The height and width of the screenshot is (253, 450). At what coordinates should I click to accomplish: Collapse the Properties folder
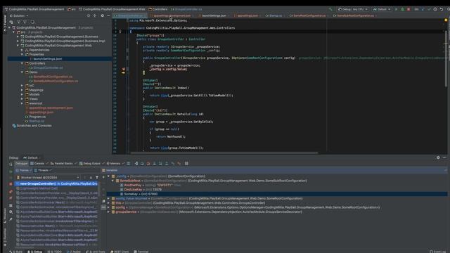tap(22, 54)
